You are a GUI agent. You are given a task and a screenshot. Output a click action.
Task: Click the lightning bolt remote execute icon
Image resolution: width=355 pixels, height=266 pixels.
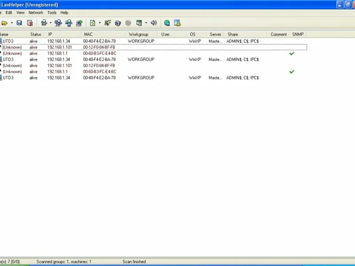107,23
